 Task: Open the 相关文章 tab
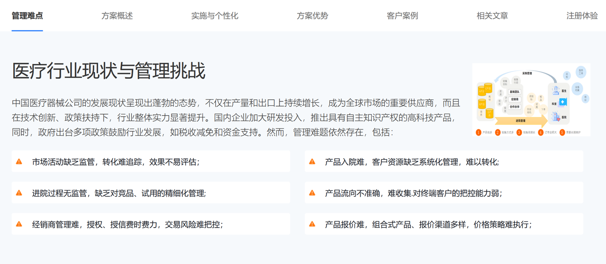tap(492, 16)
